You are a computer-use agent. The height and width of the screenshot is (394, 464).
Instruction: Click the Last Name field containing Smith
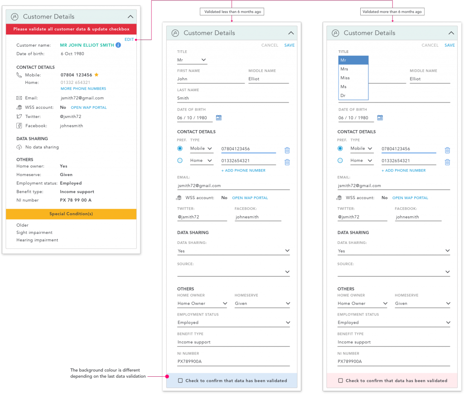point(232,98)
